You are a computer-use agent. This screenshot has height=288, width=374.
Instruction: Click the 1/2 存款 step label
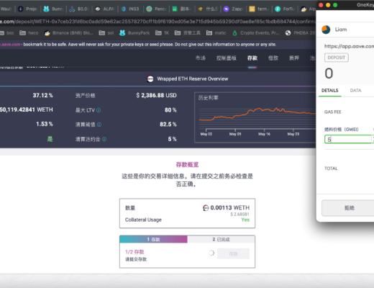pyautogui.click(x=134, y=252)
